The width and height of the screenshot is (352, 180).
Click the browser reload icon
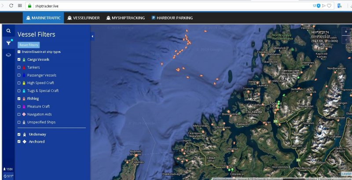tap(11, 6)
